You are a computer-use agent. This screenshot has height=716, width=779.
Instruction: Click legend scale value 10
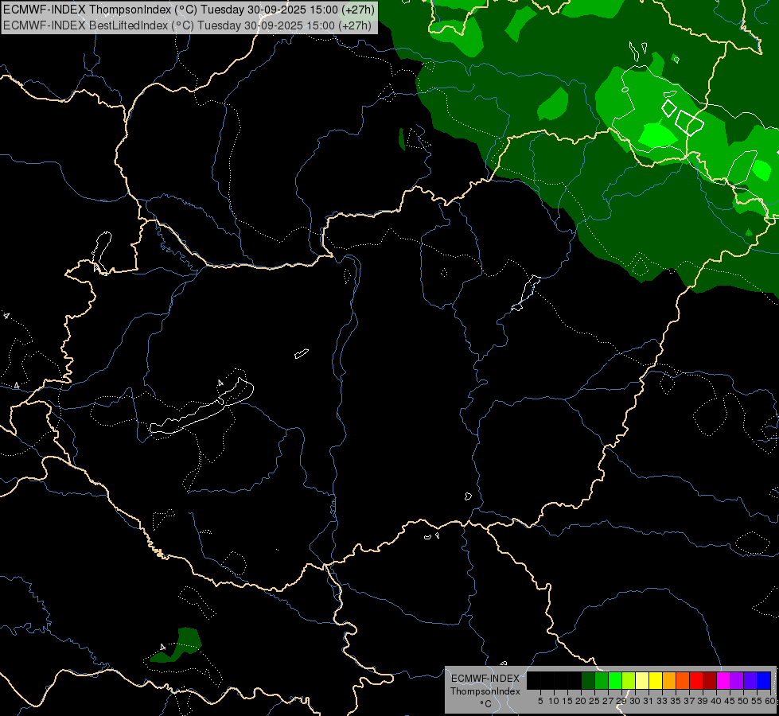coord(554,701)
